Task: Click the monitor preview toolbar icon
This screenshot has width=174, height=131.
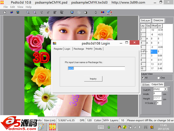Action: click(x=72, y=12)
